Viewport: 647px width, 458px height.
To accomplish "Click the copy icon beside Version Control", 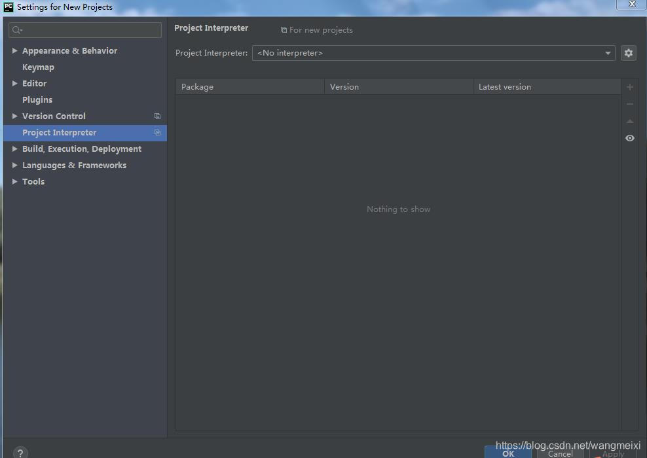I will (x=157, y=116).
